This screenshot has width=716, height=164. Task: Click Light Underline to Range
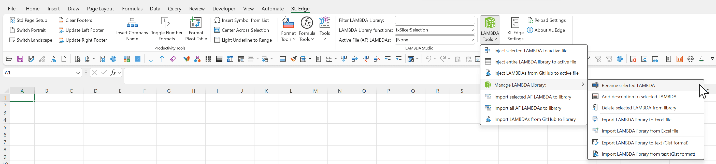(243, 40)
